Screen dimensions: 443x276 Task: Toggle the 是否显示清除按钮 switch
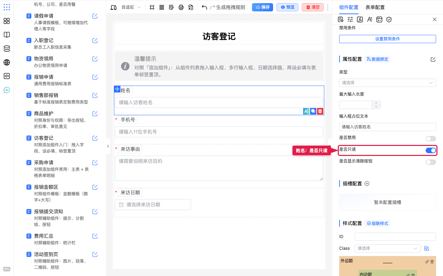coord(431,162)
